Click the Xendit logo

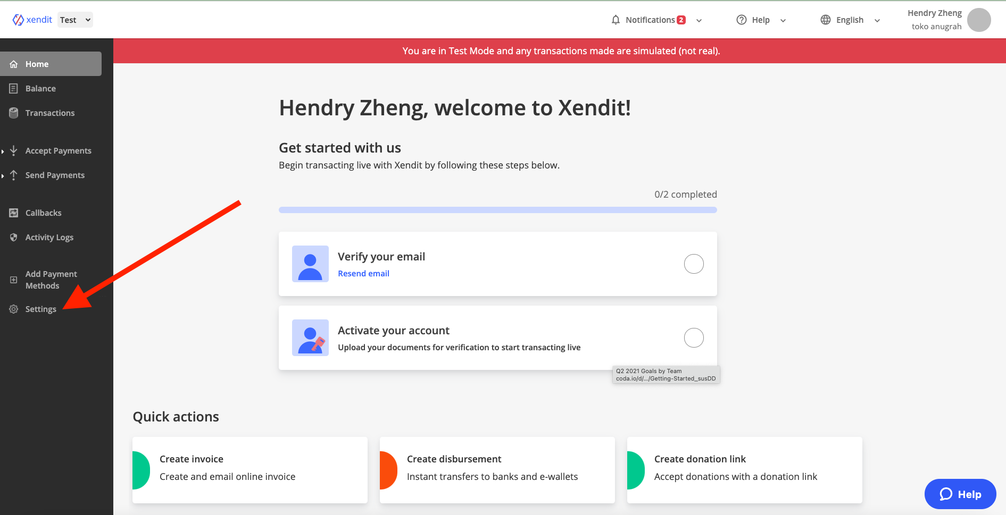32,20
